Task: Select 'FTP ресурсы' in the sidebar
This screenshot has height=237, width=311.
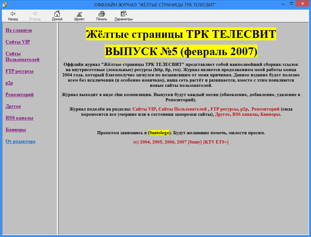Action: pyautogui.click(x=19, y=71)
